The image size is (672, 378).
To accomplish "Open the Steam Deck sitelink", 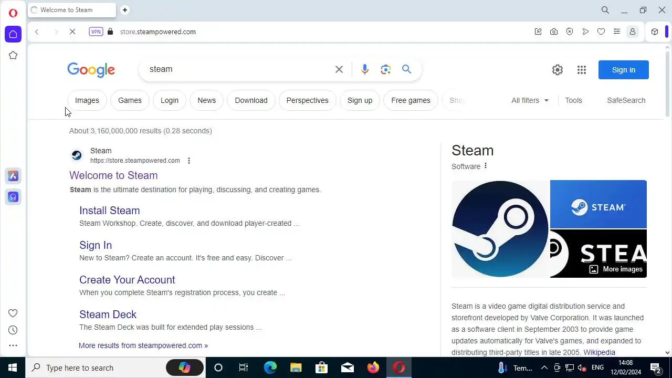I will coord(108,314).
